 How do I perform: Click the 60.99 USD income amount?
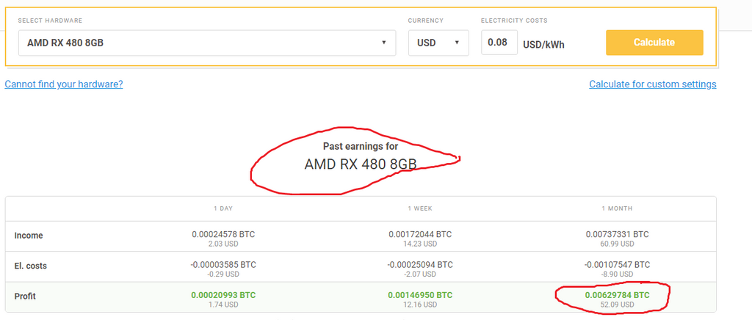[x=617, y=244]
